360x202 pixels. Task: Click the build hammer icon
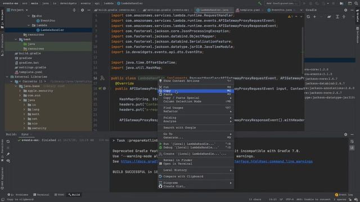click(x=259, y=3)
